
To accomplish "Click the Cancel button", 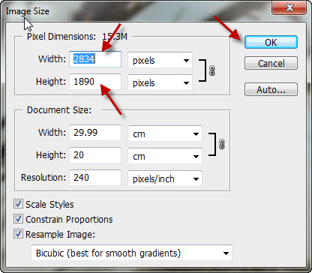I will (271, 63).
